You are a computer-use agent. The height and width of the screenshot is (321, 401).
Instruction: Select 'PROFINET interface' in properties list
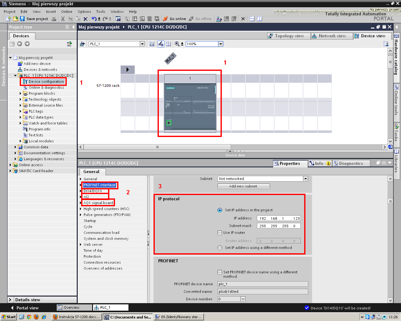pos(99,185)
